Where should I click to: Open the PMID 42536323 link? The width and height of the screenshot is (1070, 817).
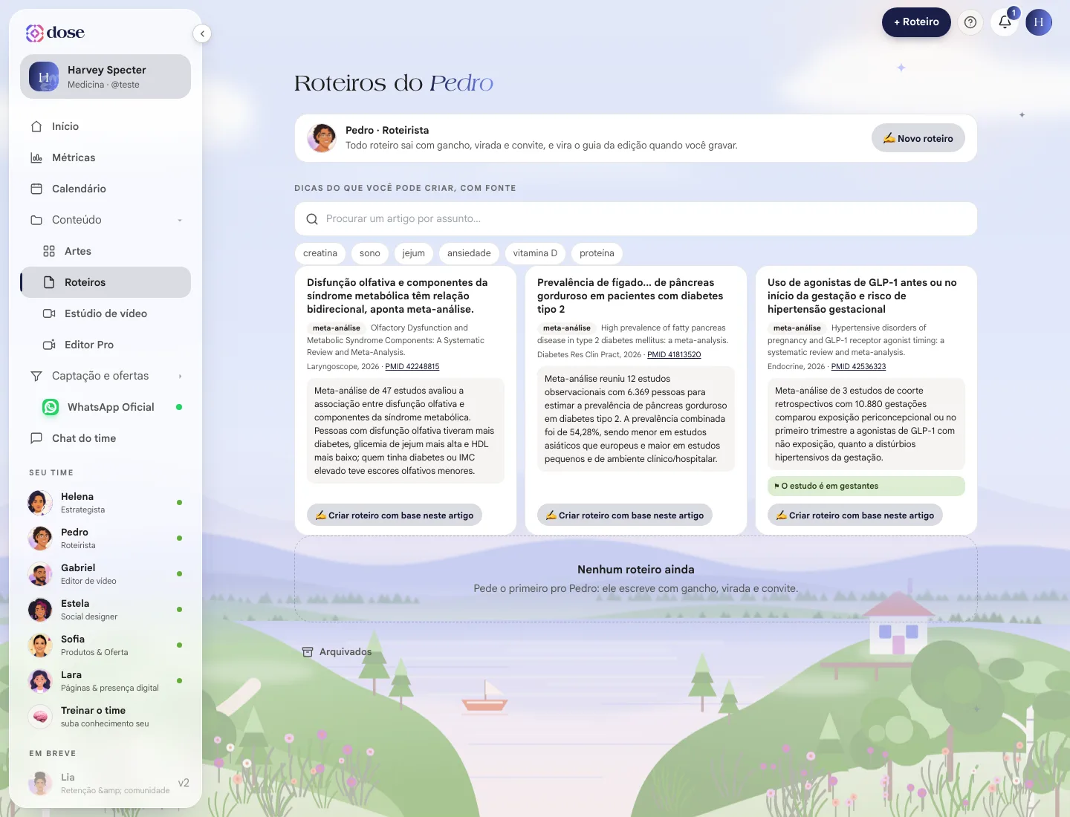(x=858, y=367)
